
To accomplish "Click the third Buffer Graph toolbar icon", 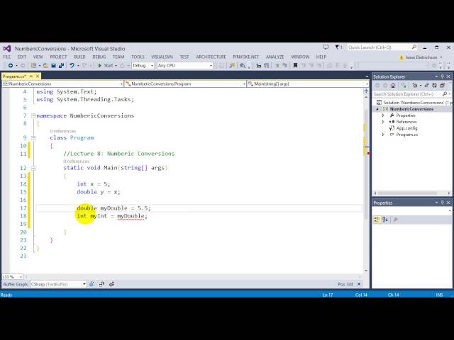I will click(112, 284).
